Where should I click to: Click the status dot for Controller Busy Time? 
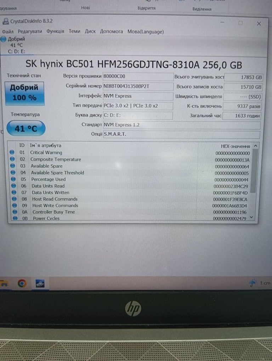[15, 211]
